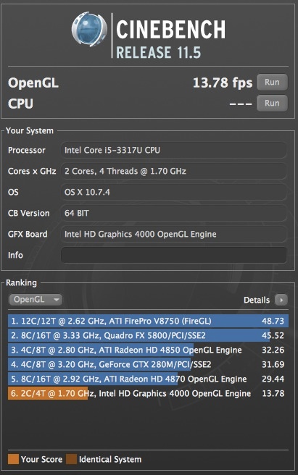This screenshot has width=298, height=475.
Task: Click inside the empty Info field
Action: (x=174, y=255)
